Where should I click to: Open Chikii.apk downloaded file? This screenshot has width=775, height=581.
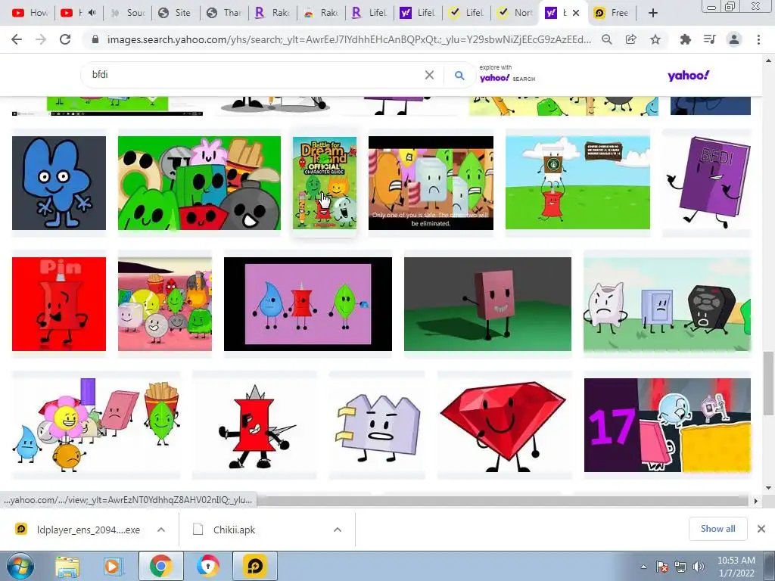[234, 530]
